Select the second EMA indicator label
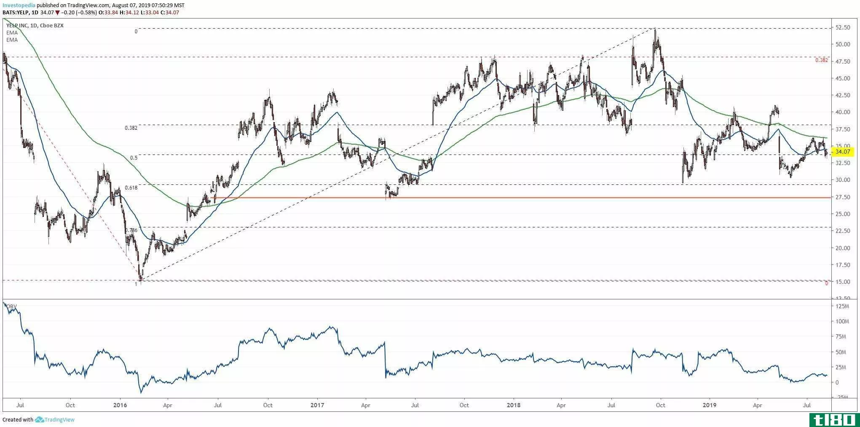Viewport: 860px width, 427px height. 12,40
